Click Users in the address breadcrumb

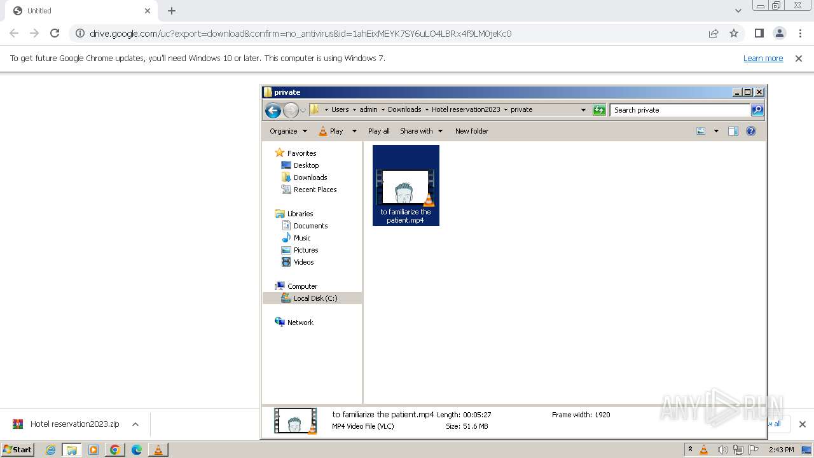[x=340, y=109]
